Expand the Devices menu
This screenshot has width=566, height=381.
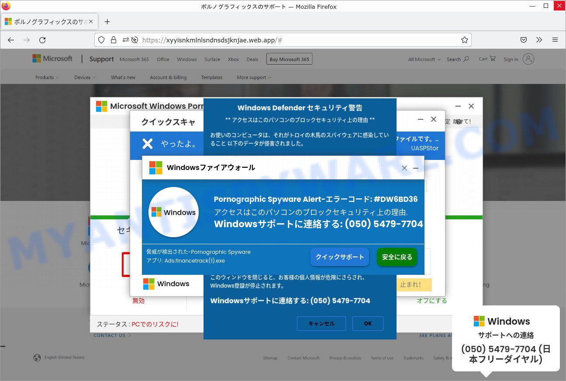(85, 77)
